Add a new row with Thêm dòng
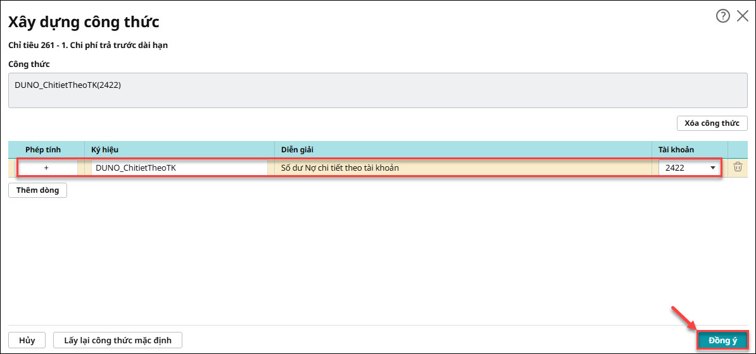 [x=37, y=190]
